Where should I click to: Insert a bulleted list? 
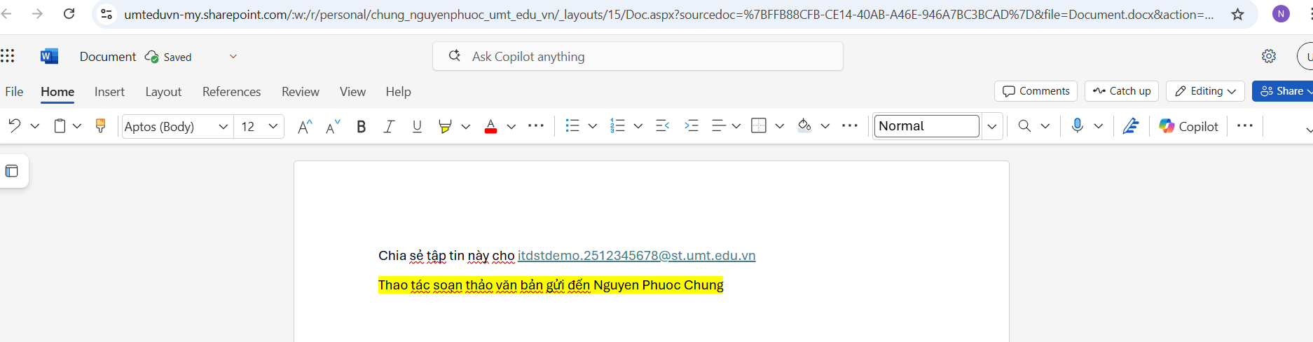(x=572, y=126)
